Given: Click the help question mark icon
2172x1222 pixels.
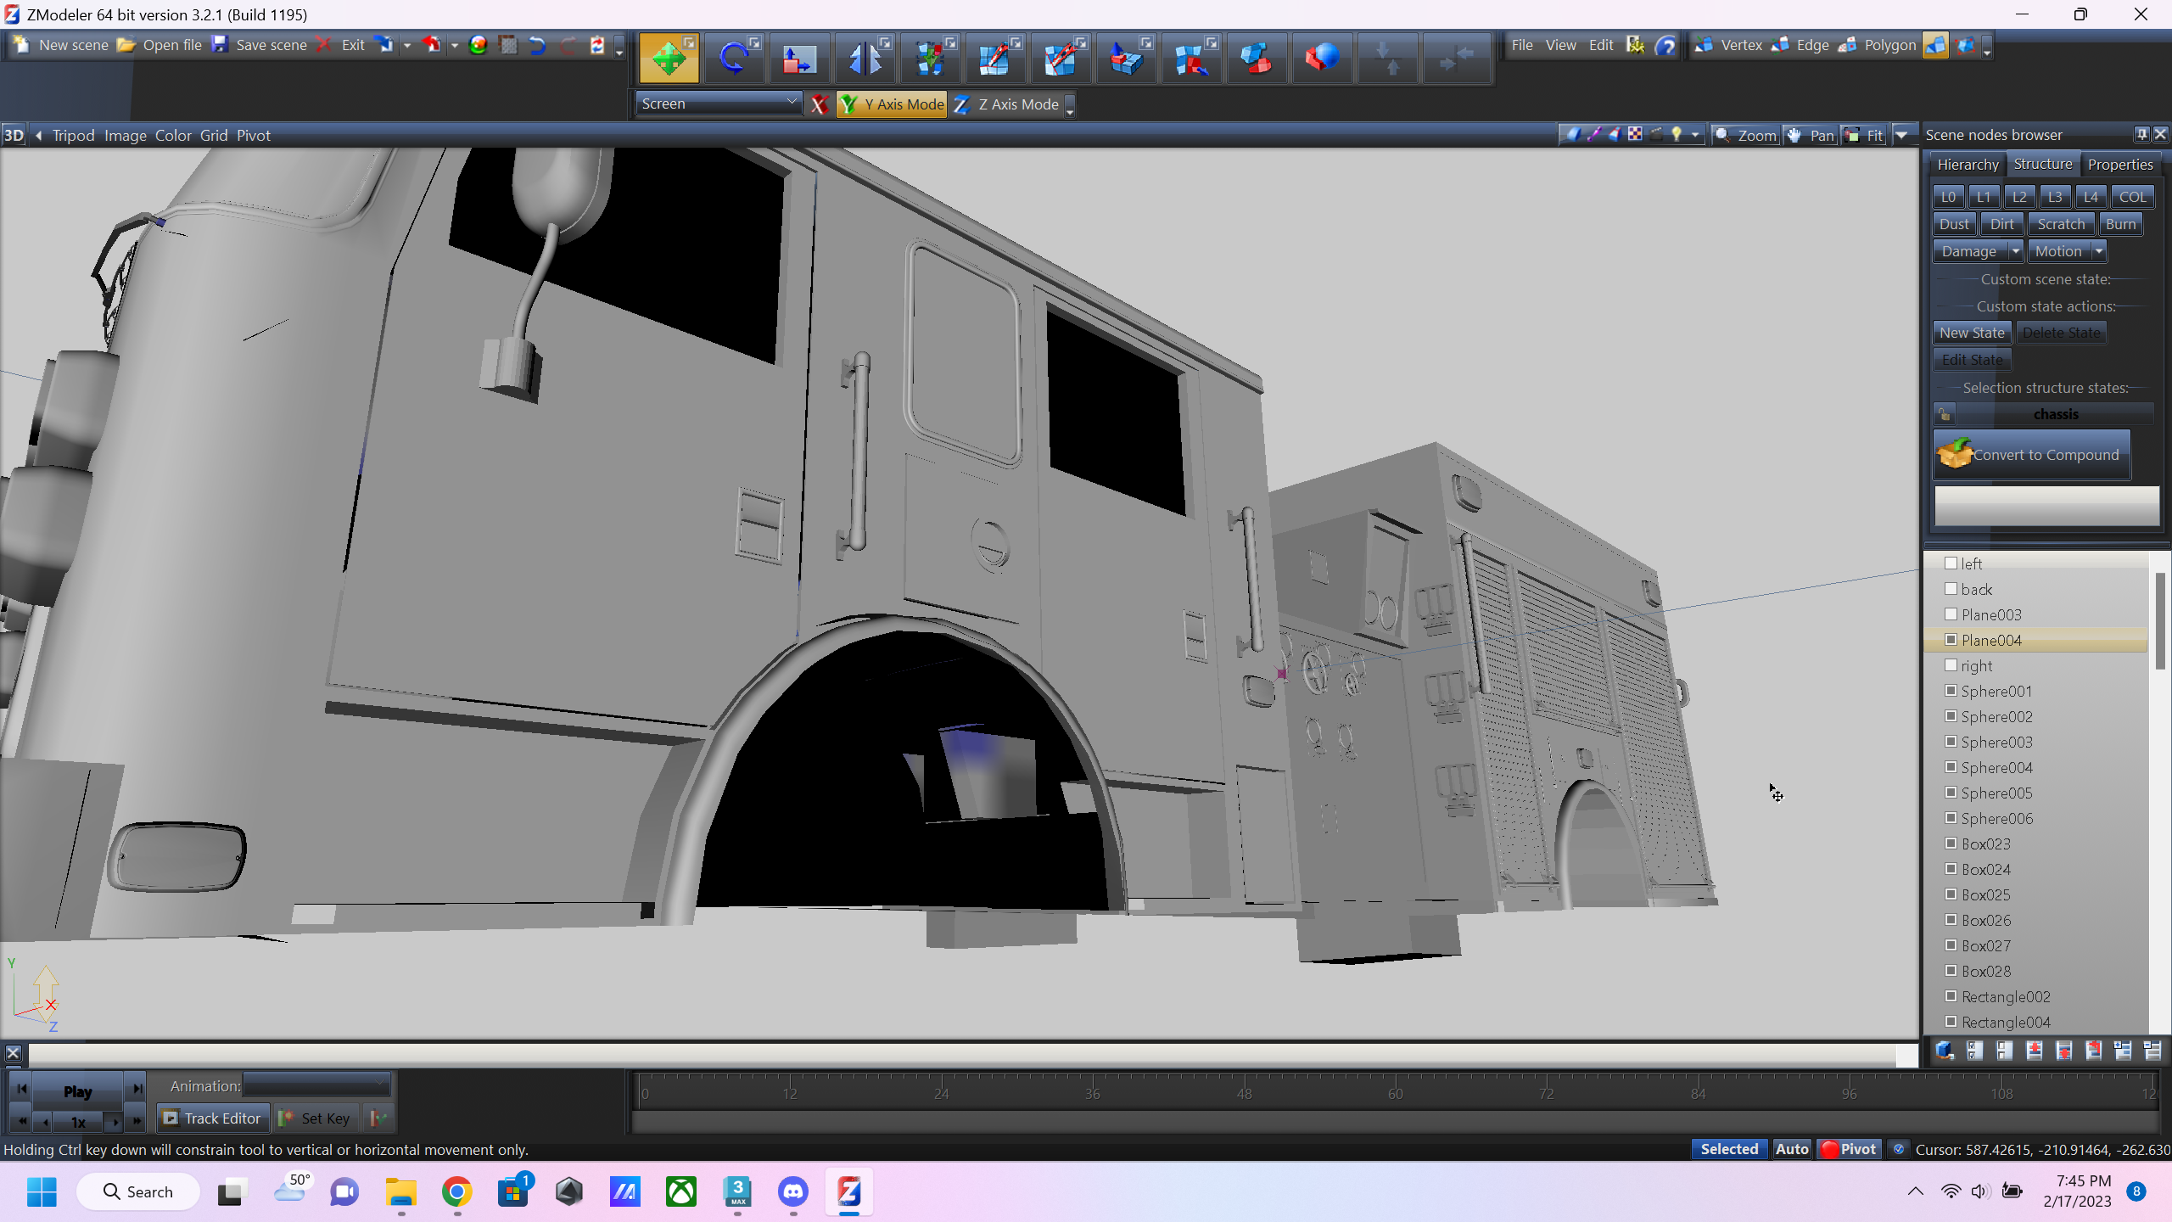Looking at the screenshot, I should (x=1665, y=46).
